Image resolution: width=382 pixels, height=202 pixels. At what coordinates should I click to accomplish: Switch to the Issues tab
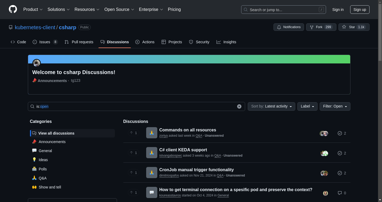click(x=45, y=42)
